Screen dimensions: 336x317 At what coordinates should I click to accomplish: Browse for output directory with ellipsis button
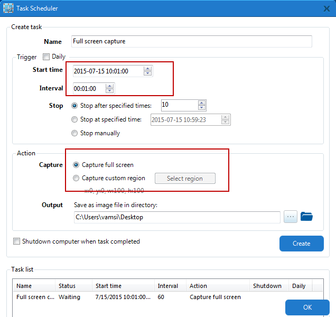point(291,217)
